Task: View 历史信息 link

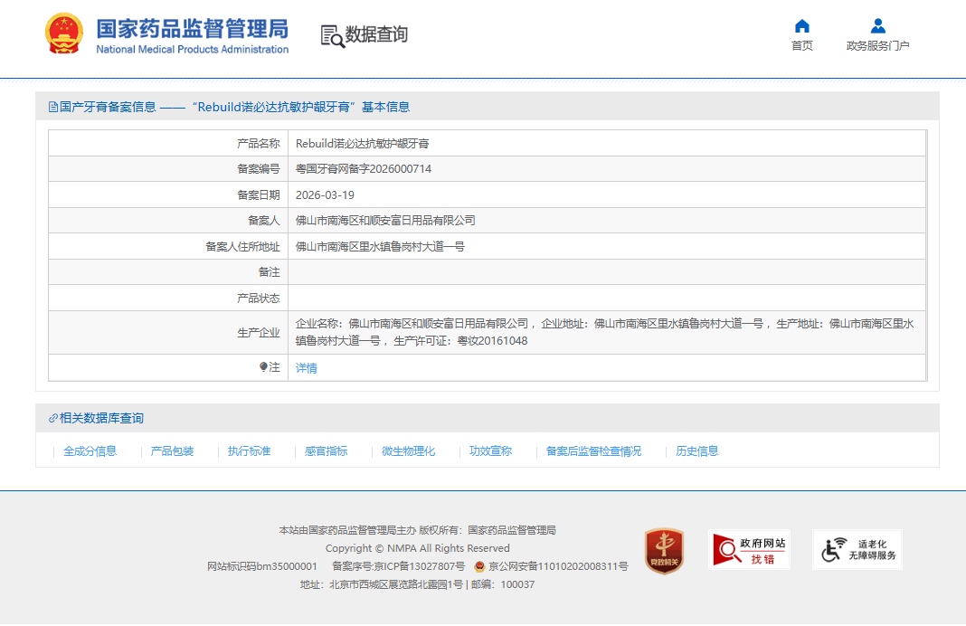Action: [696, 451]
